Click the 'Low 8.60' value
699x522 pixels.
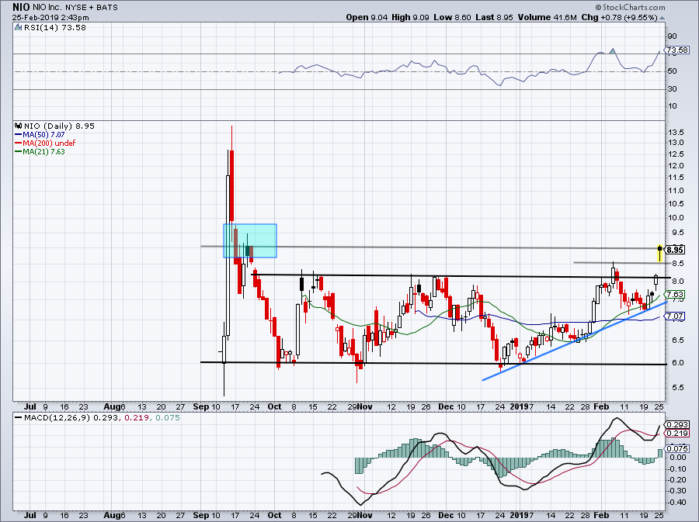451,17
